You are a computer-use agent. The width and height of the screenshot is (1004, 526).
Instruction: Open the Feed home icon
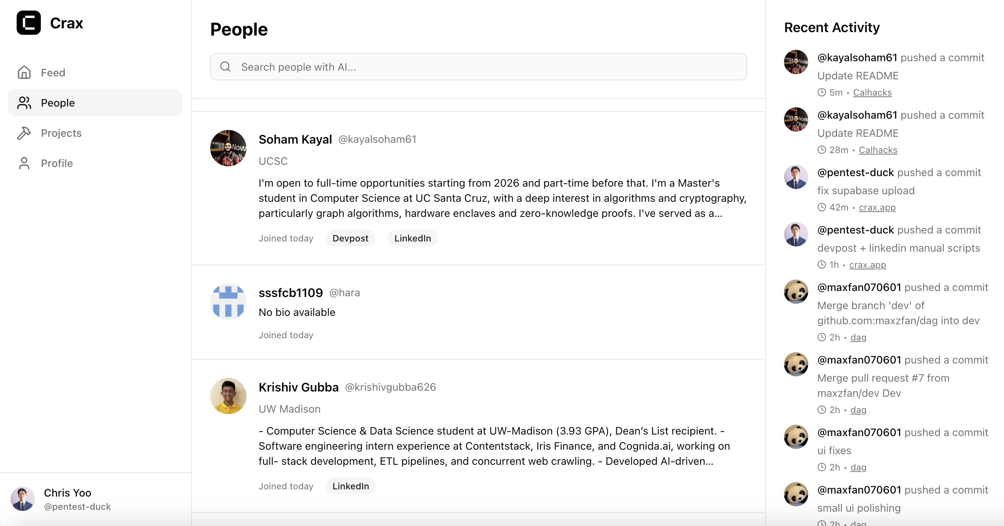pos(24,73)
